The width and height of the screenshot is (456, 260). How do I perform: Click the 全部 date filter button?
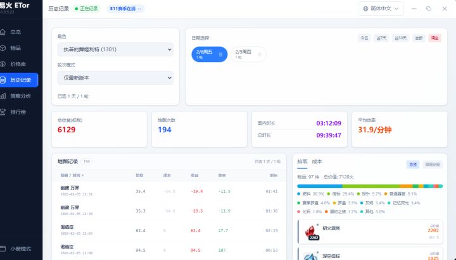point(419,38)
